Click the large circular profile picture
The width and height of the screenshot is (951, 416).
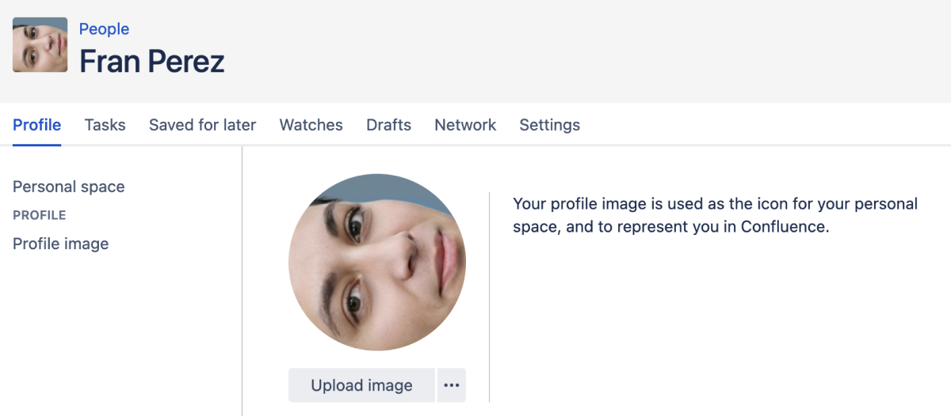click(377, 263)
